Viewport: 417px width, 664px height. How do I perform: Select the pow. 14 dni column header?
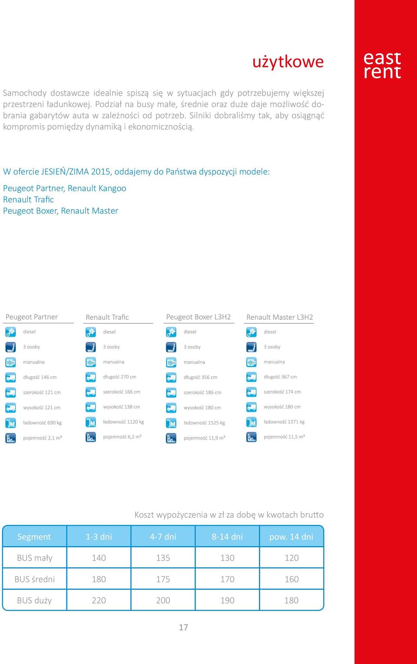291,537
